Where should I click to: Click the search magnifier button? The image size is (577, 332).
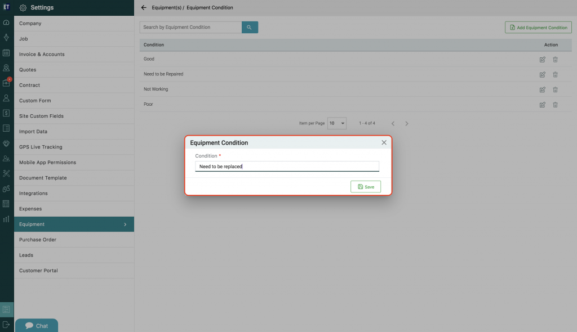pos(250,27)
